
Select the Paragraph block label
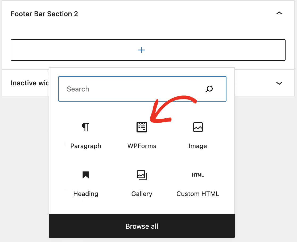(x=86, y=146)
